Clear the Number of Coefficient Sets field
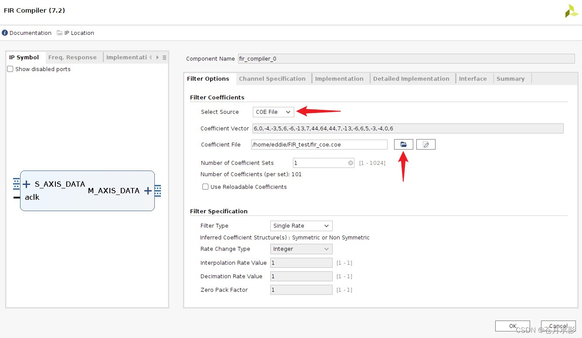Screen dimensions: 582x338 click(351, 163)
